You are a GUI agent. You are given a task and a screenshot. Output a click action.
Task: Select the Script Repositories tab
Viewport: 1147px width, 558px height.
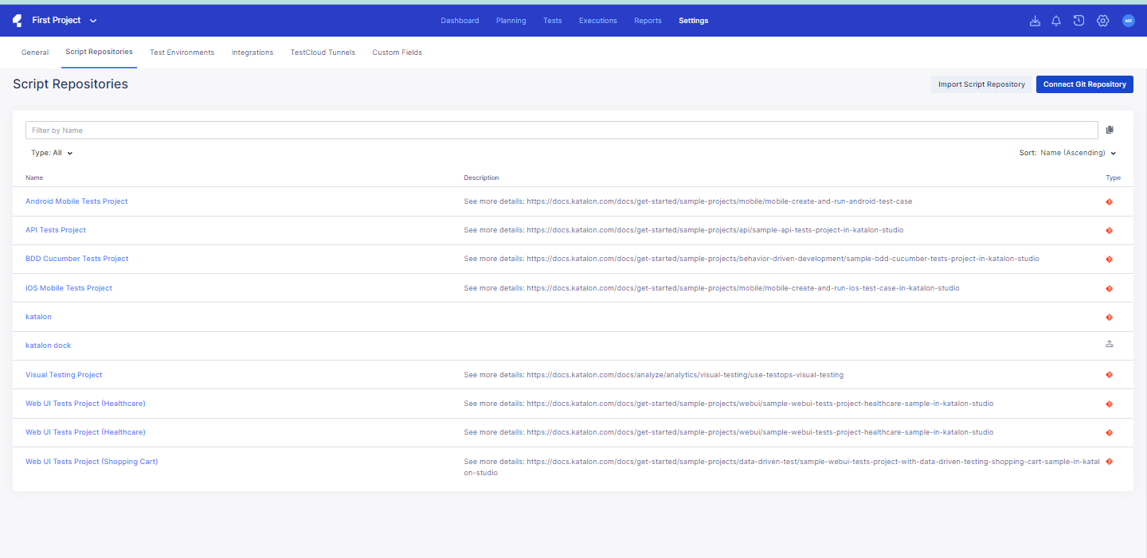tap(99, 52)
